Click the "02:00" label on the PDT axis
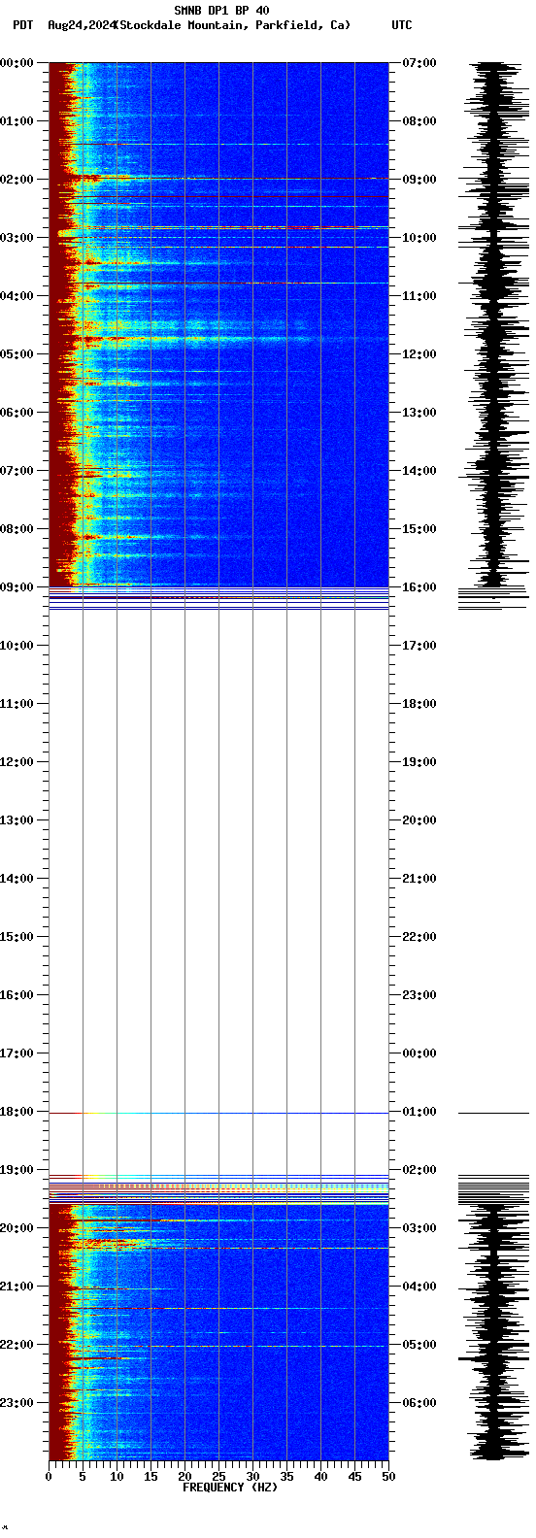Viewport: 536px width, 1538px height. tap(17, 180)
